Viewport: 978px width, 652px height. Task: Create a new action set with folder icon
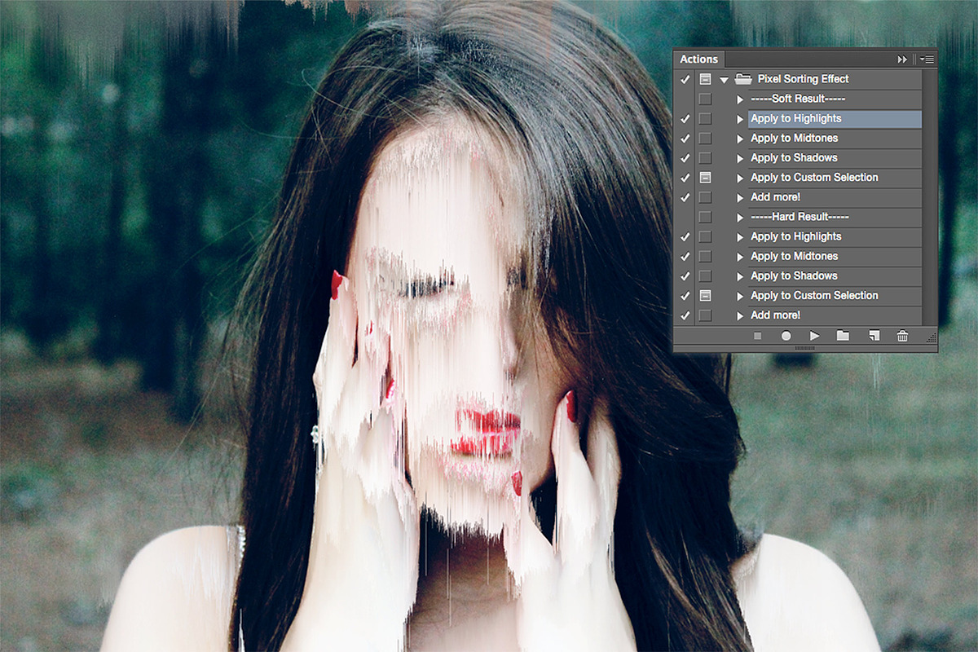point(844,336)
